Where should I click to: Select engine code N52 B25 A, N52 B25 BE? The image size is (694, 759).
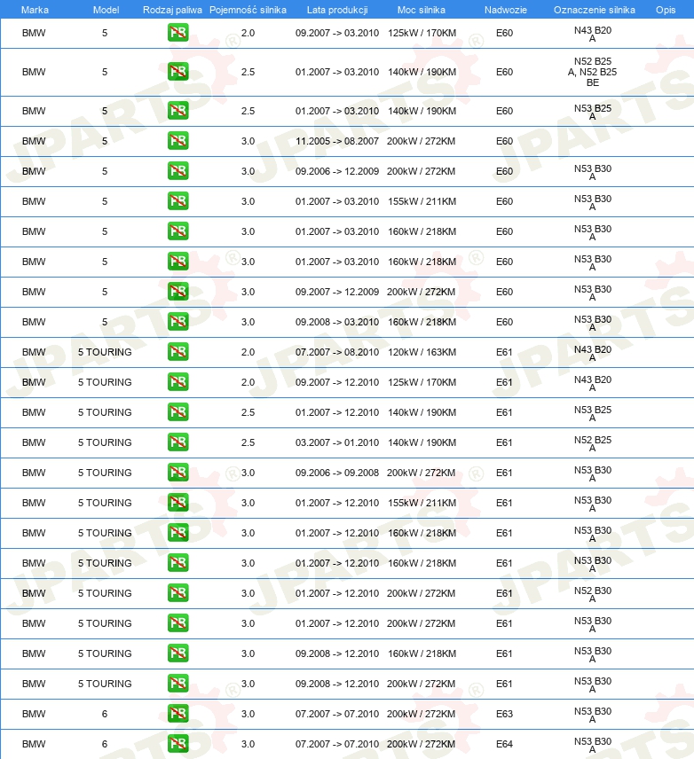[x=592, y=72]
